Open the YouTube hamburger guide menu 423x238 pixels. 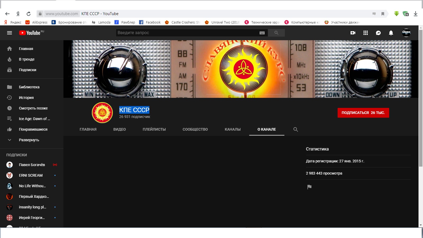(10, 33)
